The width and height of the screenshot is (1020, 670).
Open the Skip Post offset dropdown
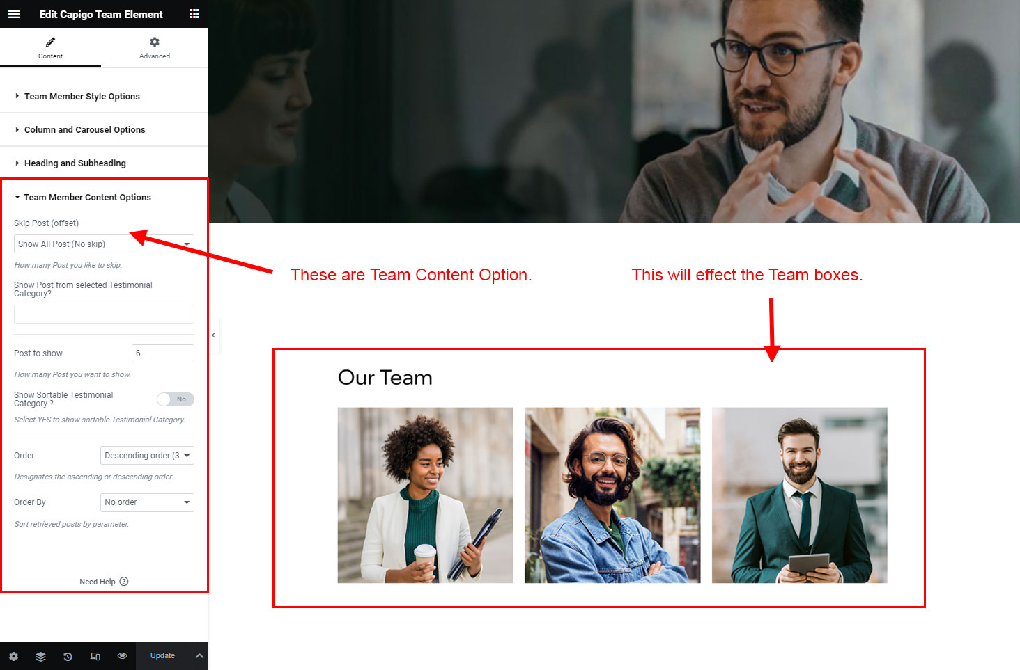pyautogui.click(x=104, y=244)
